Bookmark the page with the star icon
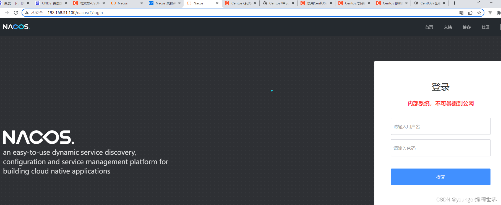The image size is (501, 205). point(479,13)
